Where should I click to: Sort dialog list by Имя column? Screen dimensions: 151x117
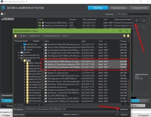[x=63, y=41]
